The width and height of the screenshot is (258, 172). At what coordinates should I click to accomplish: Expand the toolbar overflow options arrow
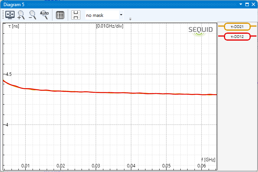coord(130,19)
